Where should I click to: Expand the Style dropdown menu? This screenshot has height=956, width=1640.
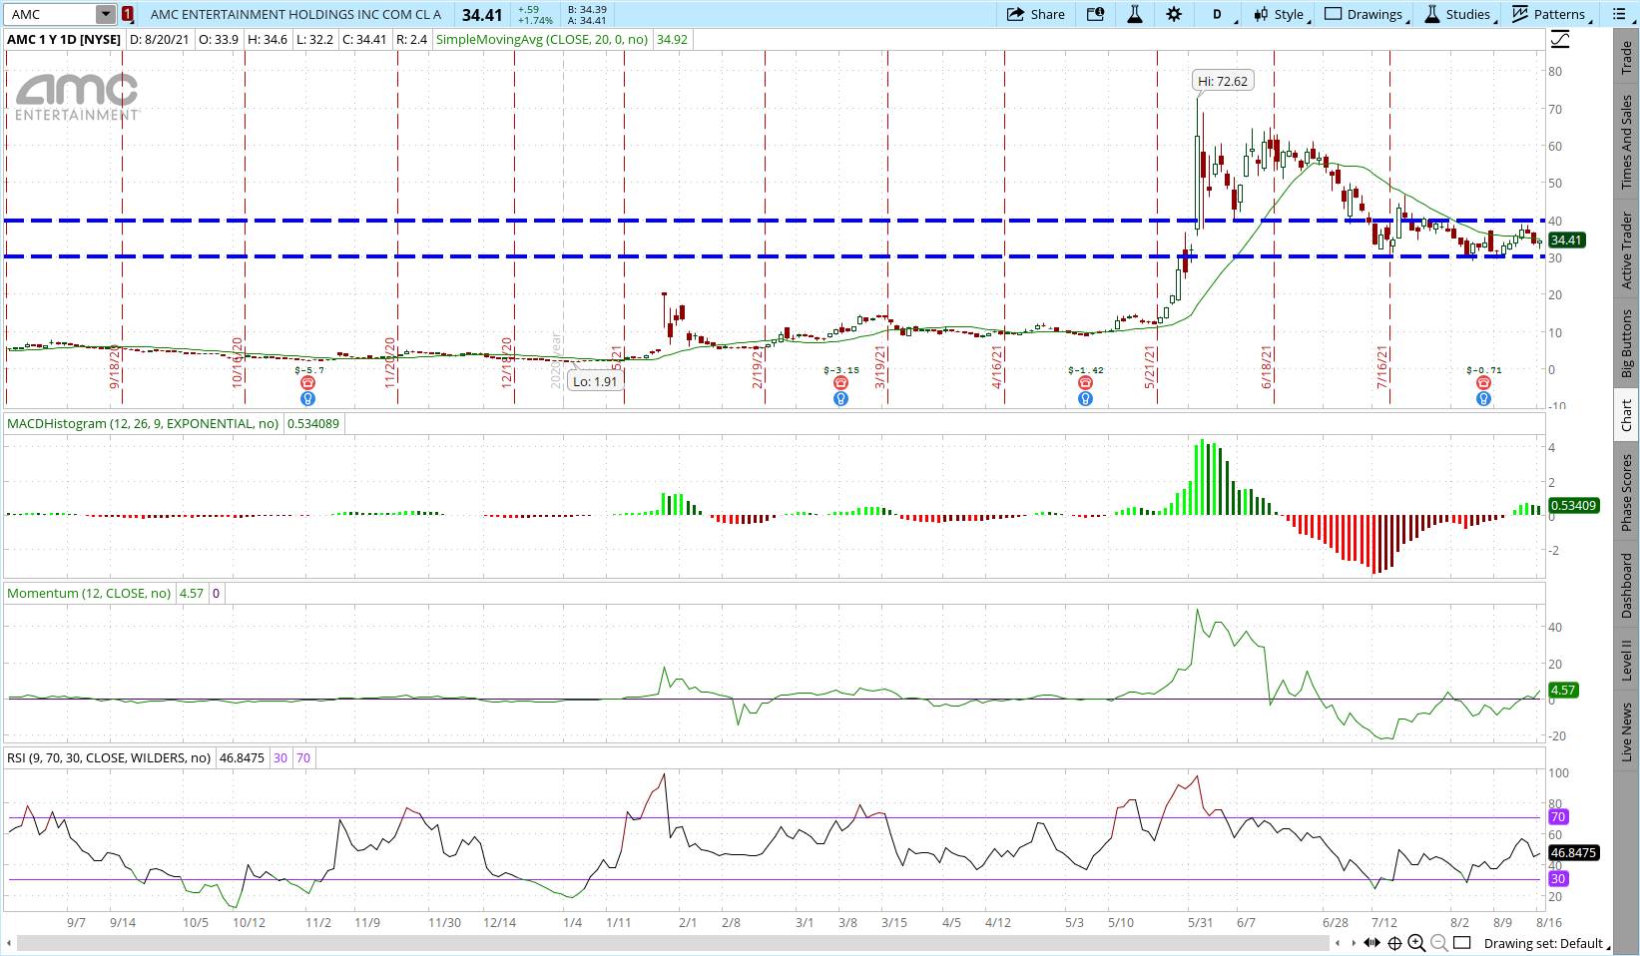[x=1280, y=14]
